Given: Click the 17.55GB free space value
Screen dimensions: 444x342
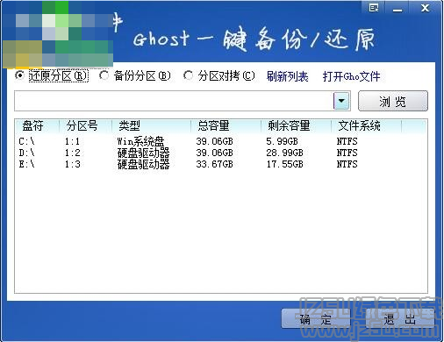Looking at the screenshot, I should tap(284, 164).
